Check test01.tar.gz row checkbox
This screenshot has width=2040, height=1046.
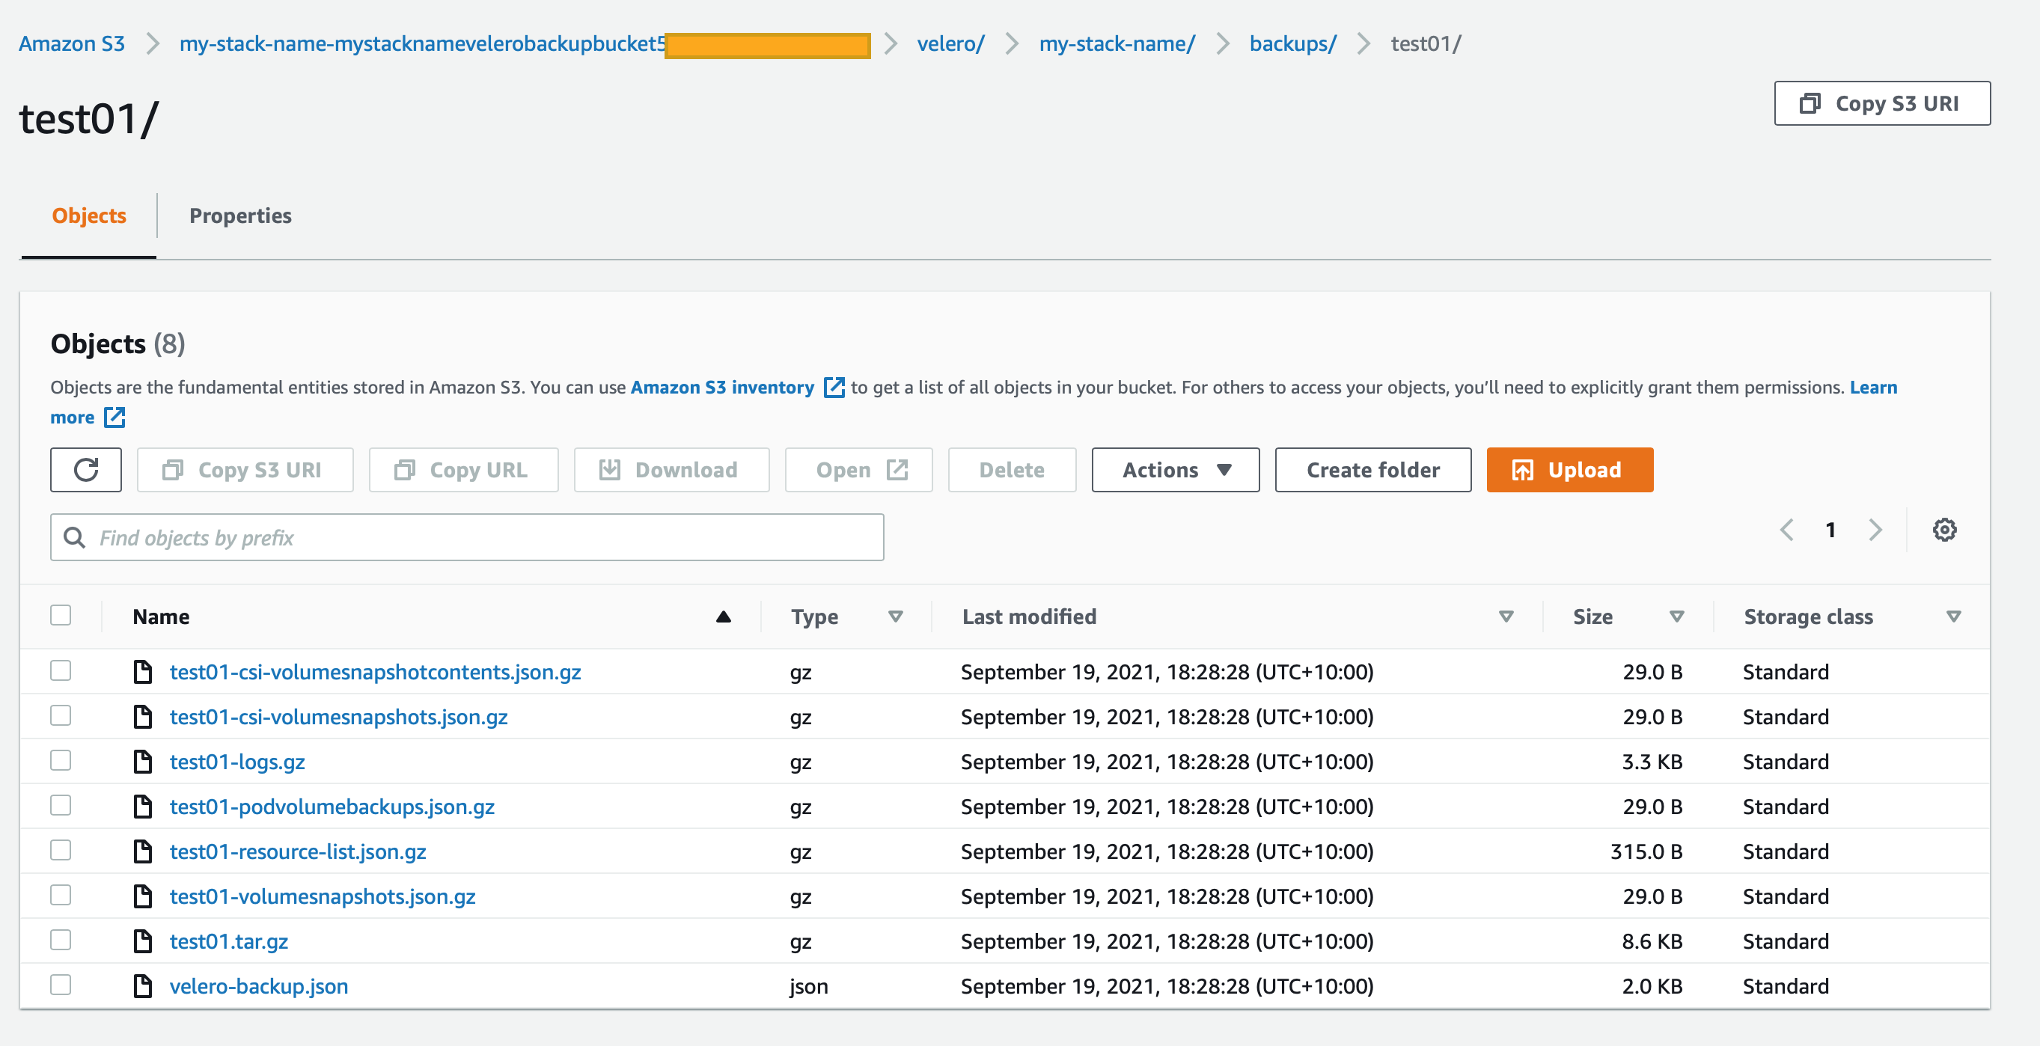point(61,940)
